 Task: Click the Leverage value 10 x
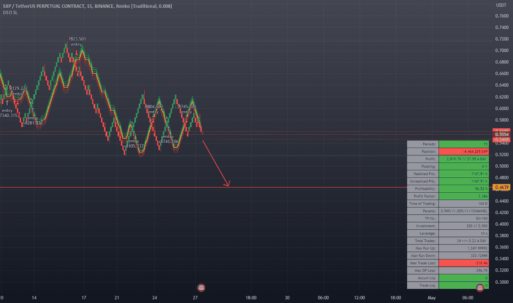(x=464, y=233)
